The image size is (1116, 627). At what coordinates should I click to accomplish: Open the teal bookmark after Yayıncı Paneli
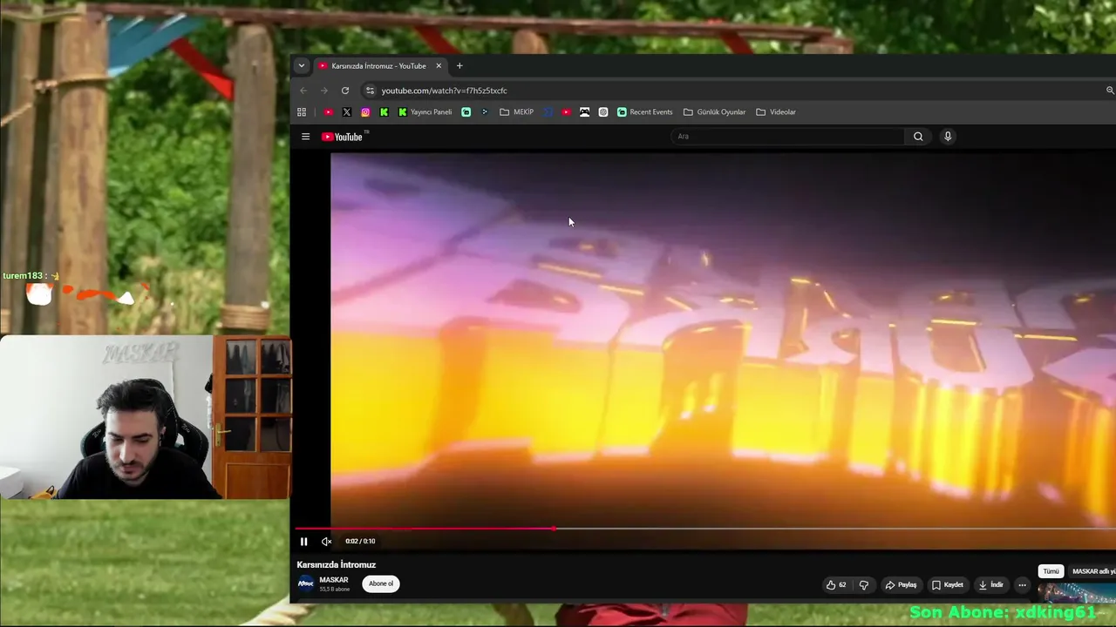[466, 112]
